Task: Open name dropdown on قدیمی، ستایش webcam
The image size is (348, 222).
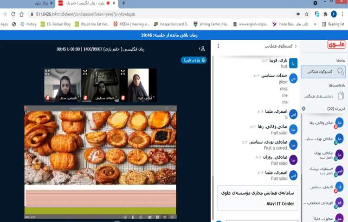Action: coord(67,98)
